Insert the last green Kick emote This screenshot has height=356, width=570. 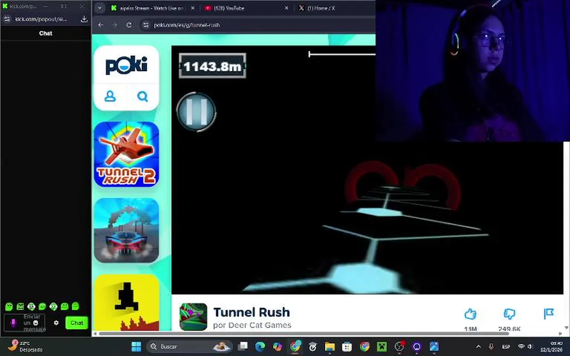[76, 306]
